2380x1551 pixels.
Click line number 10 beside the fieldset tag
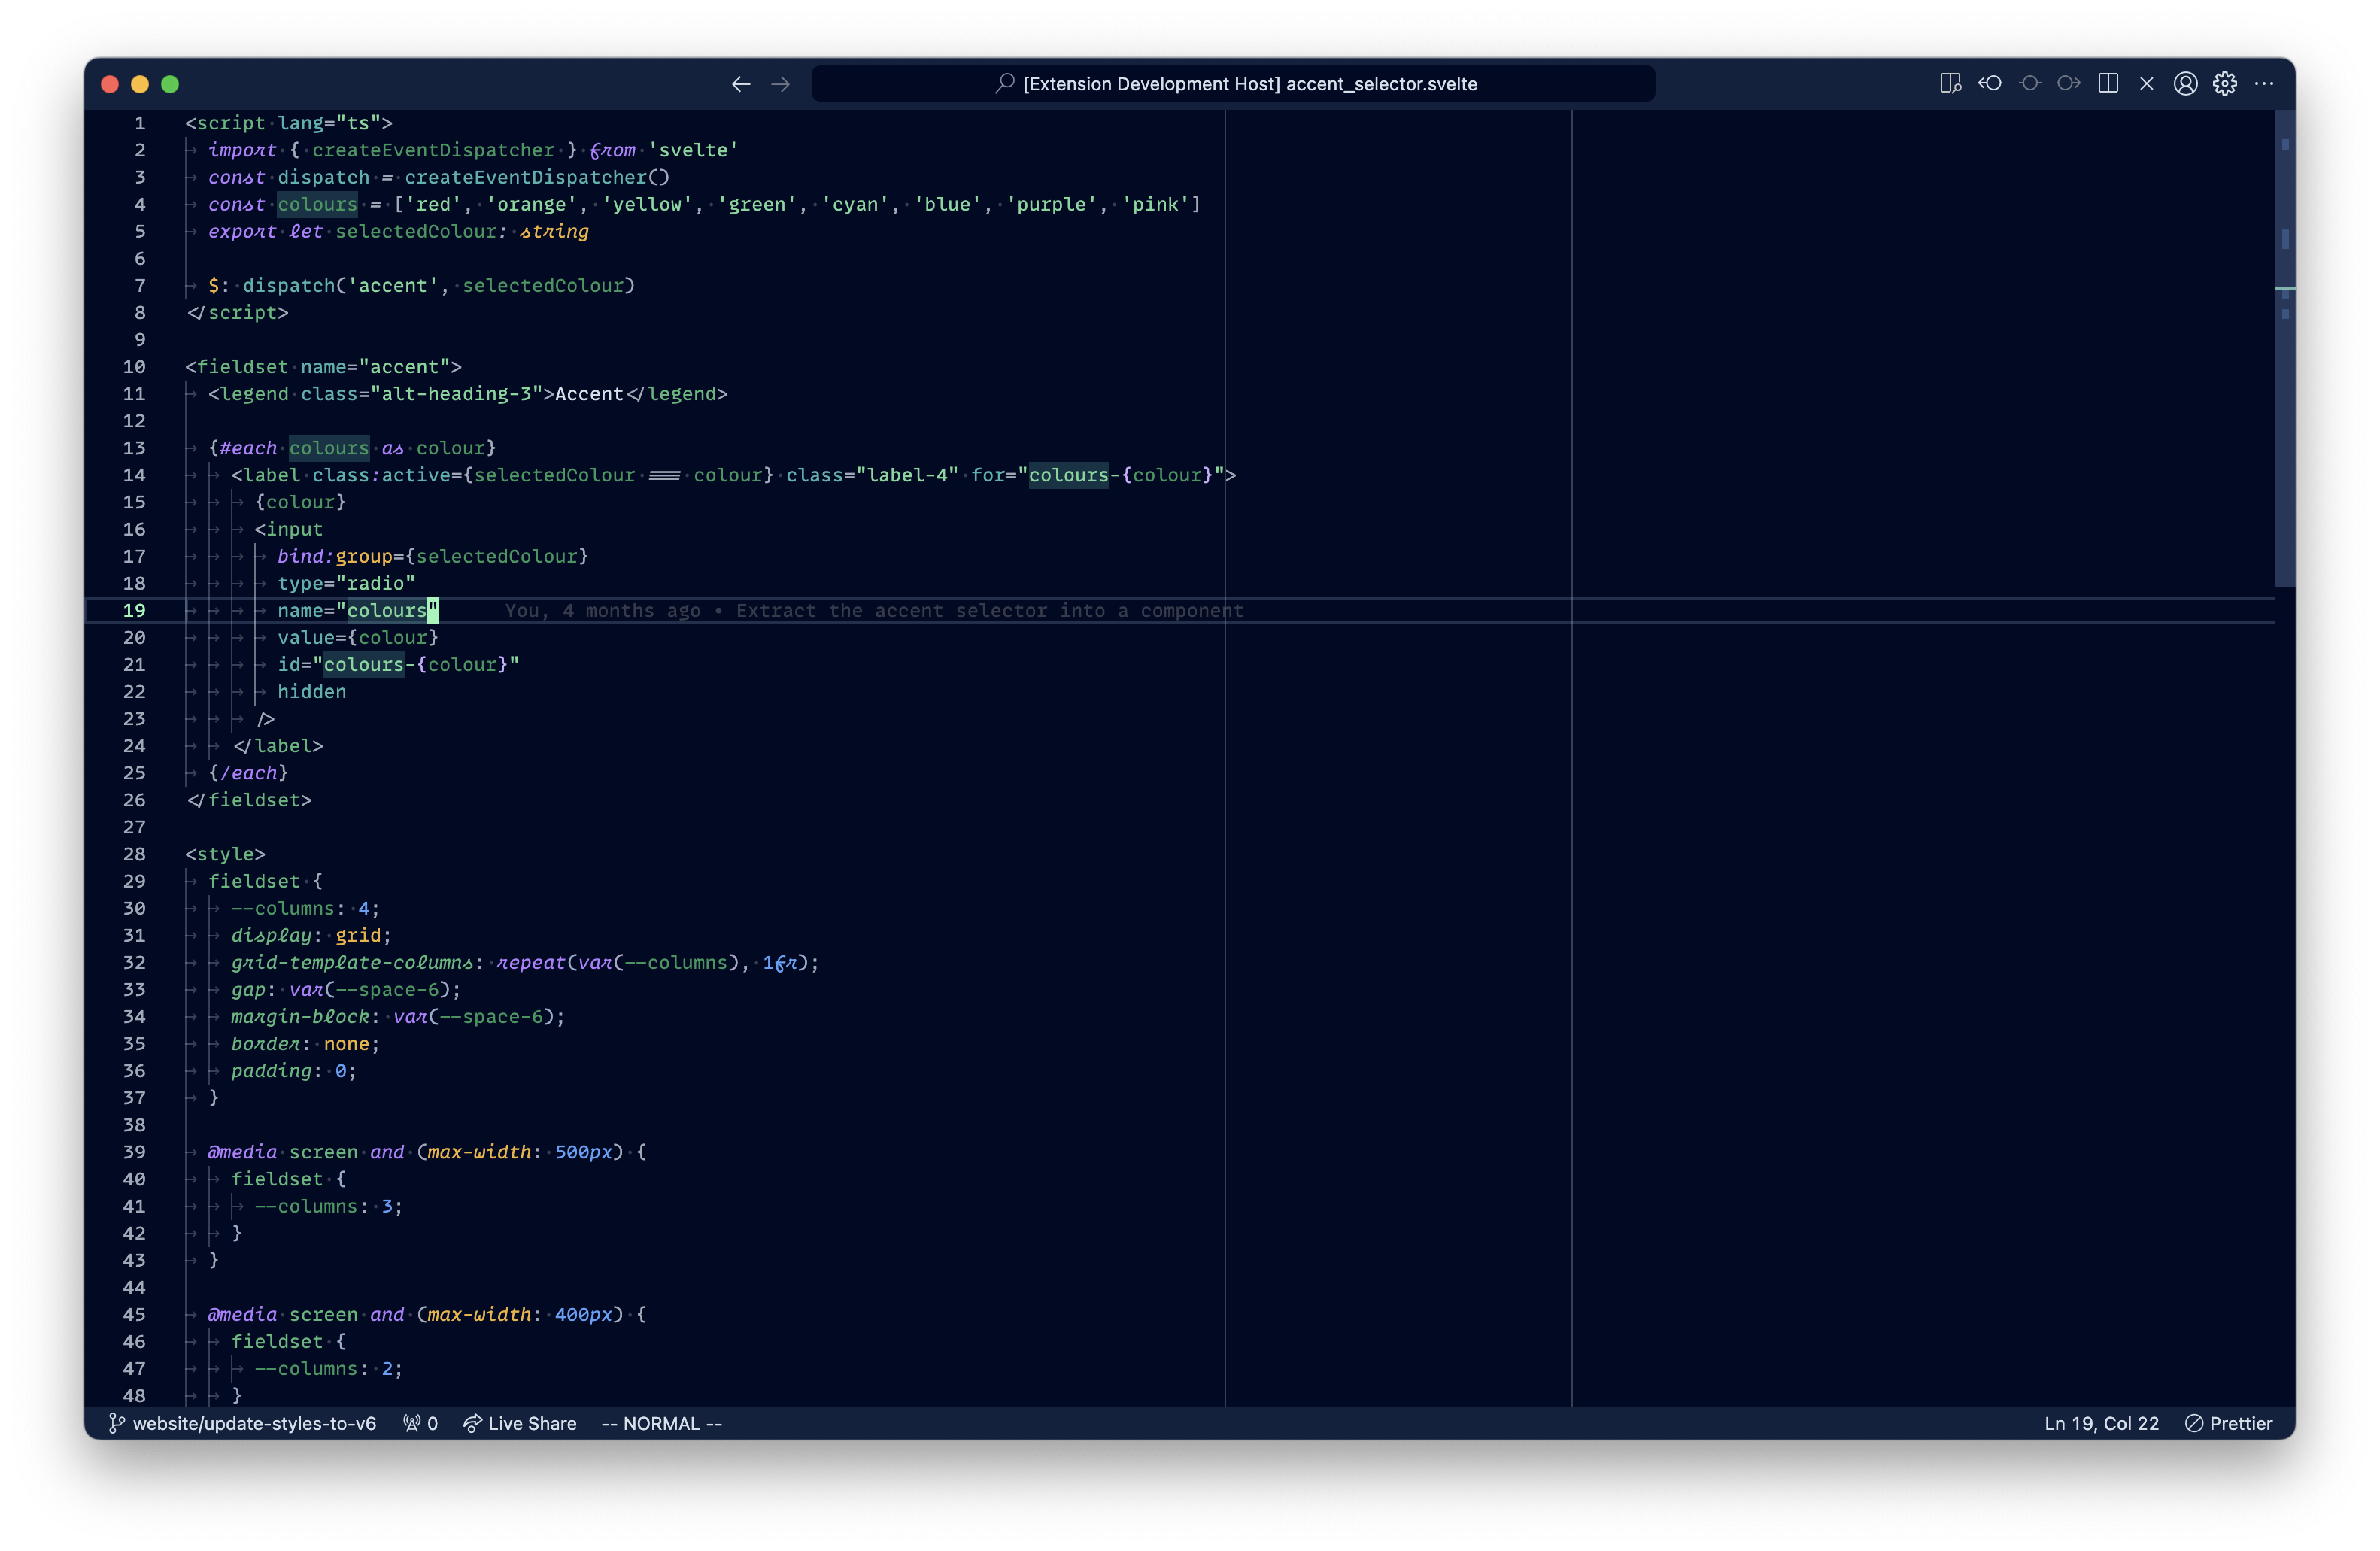134,366
